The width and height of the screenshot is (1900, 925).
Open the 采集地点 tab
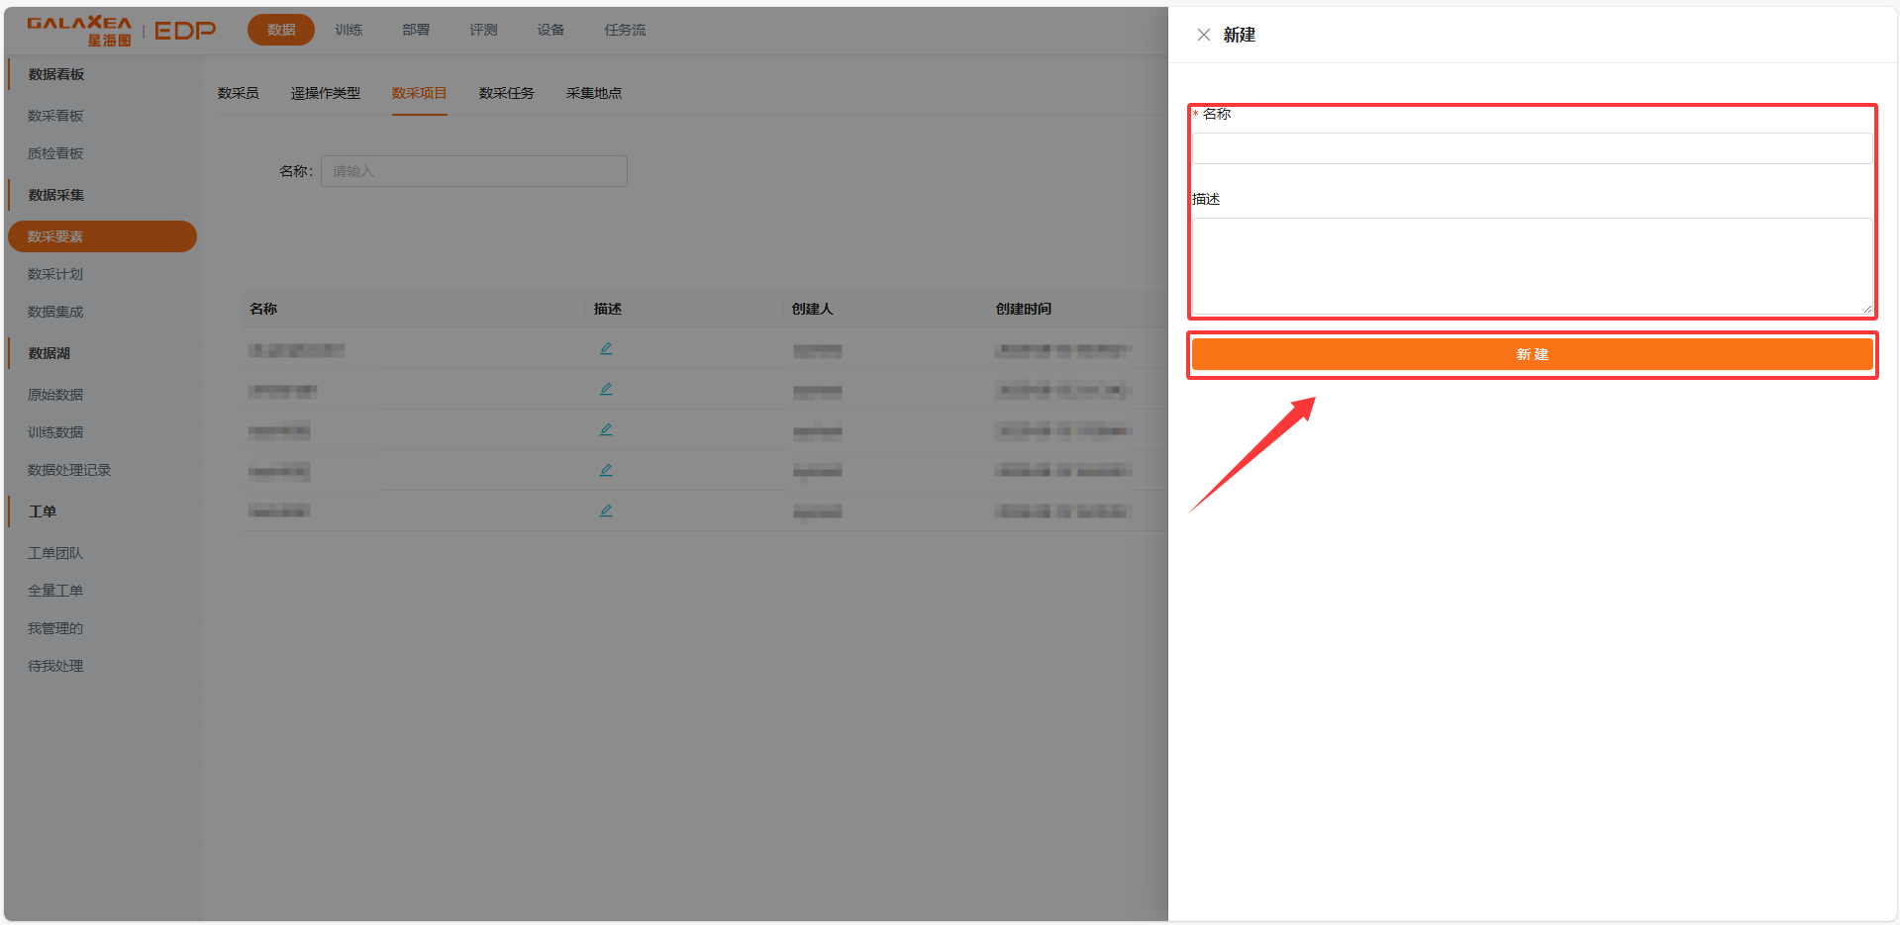coord(593,93)
